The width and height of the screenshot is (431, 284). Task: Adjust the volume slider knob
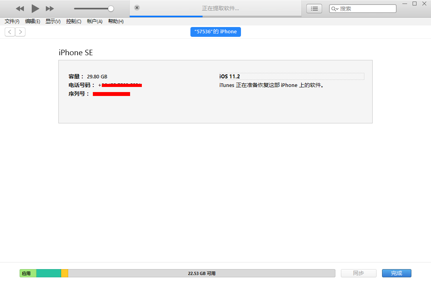(111, 9)
